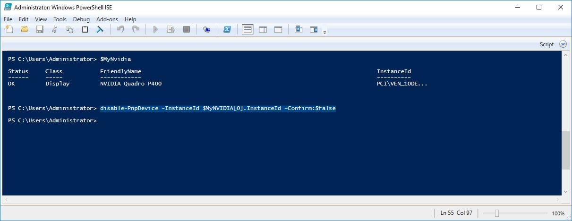Save the script with floppy icon
Image resolution: width=572 pixels, height=221 pixels.
[40, 29]
